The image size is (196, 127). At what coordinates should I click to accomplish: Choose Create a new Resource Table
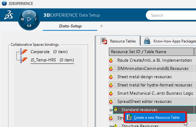[155, 118]
